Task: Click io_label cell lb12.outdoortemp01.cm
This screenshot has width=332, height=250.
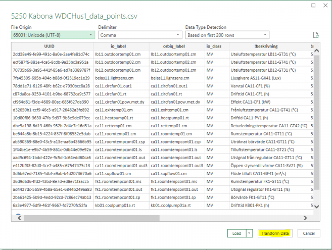Action: pos(121,70)
